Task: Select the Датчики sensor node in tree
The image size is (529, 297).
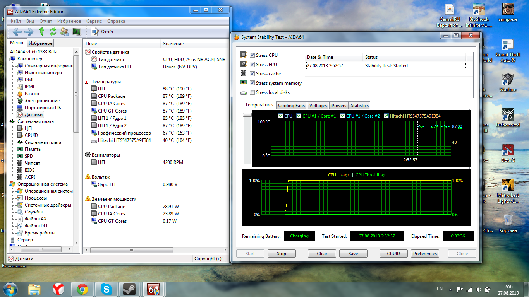Action: (x=34, y=114)
